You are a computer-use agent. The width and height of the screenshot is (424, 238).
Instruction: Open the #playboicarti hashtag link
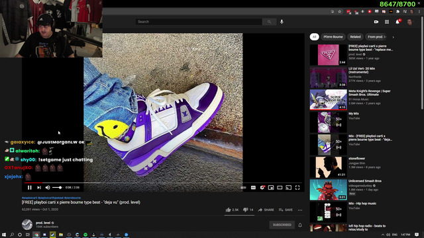[29, 198]
